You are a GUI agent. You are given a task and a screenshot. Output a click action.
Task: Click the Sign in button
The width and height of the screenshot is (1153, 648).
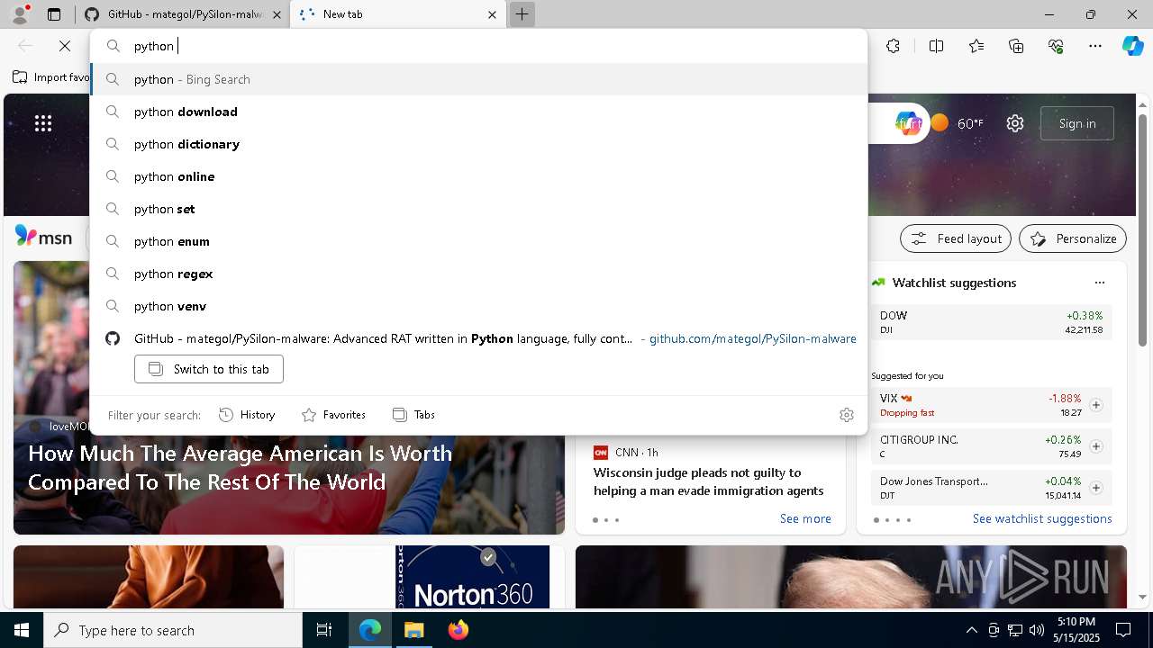tap(1077, 123)
